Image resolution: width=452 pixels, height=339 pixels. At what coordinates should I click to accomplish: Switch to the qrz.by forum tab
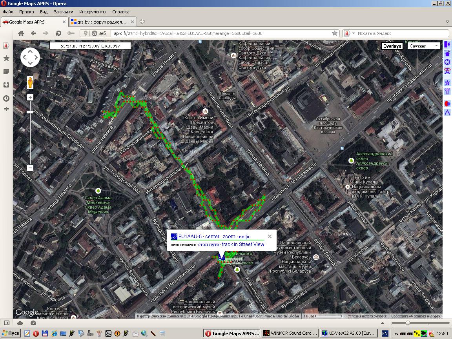click(x=101, y=22)
